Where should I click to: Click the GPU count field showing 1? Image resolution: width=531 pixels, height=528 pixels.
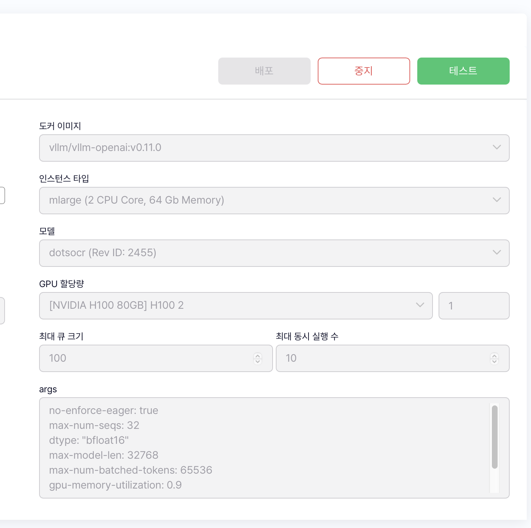pos(474,306)
